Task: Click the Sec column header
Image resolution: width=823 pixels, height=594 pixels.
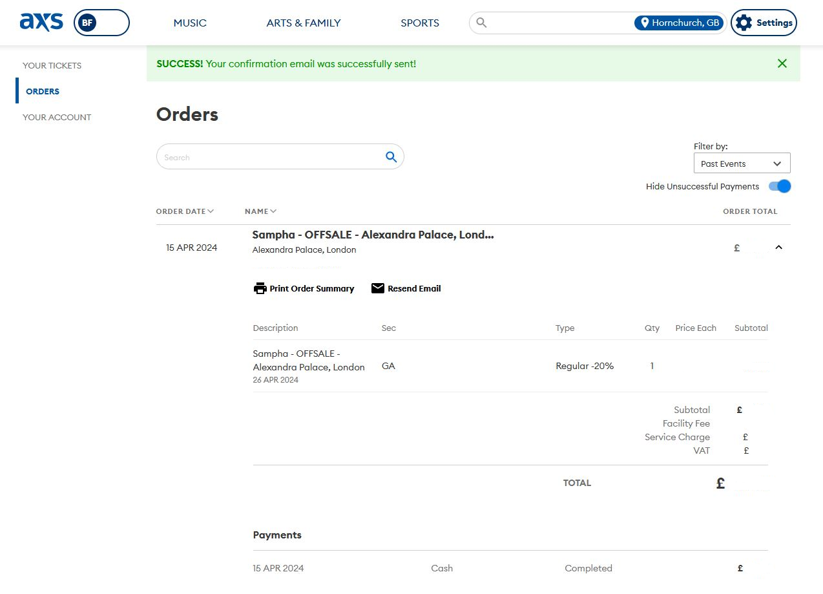Action: pos(389,328)
